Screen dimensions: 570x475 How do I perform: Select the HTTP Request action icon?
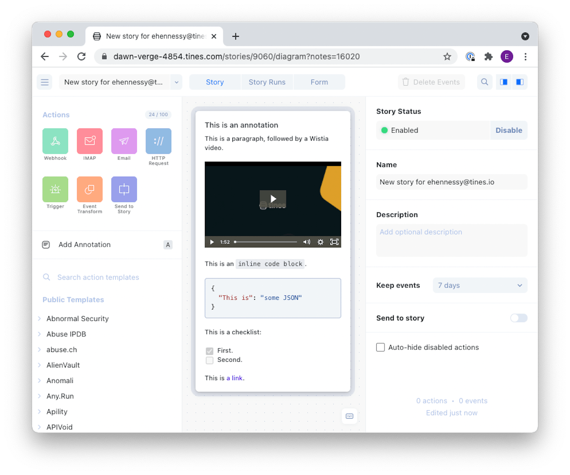click(158, 141)
